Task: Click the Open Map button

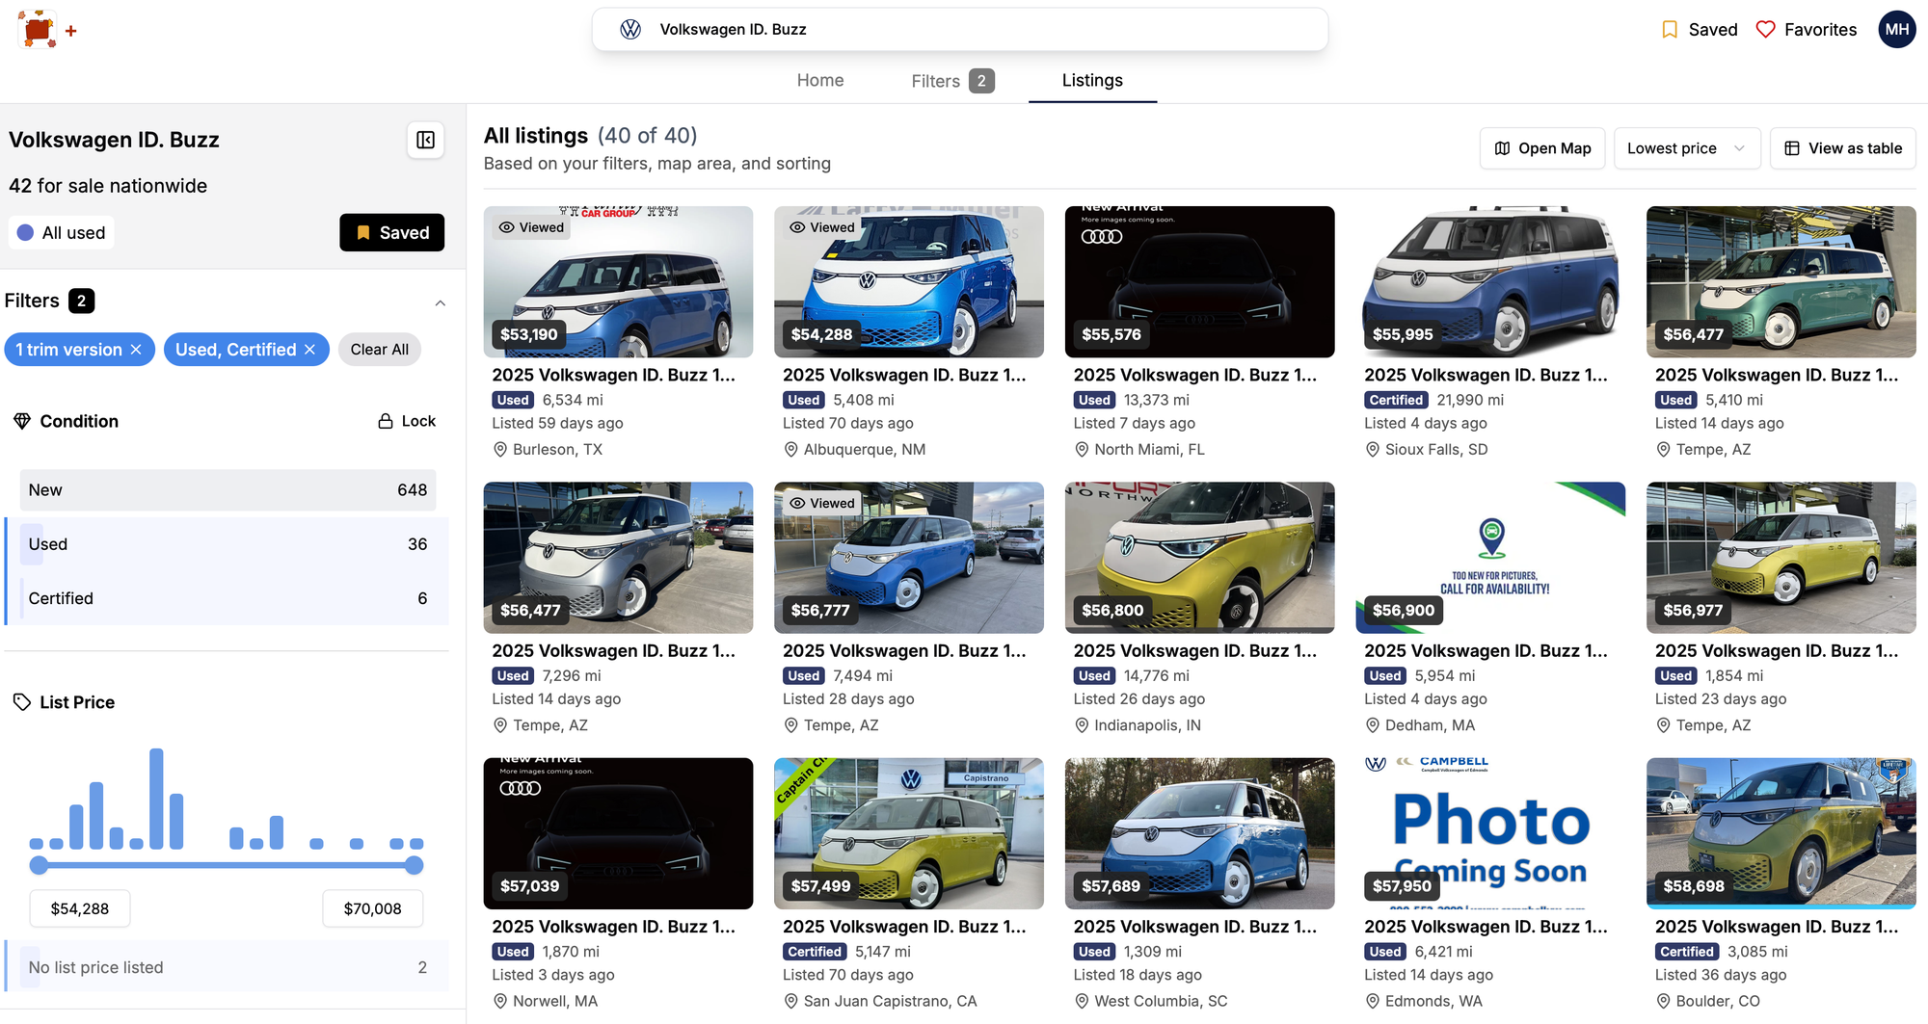Action: tap(1542, 148)
